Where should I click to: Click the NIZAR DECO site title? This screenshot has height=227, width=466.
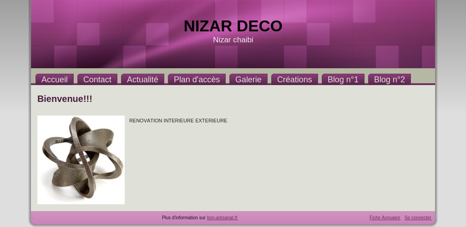(233, 26)
